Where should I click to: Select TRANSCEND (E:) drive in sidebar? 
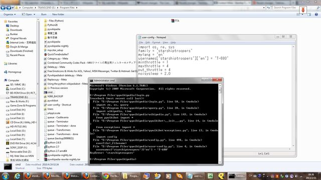tap(17, 97)
